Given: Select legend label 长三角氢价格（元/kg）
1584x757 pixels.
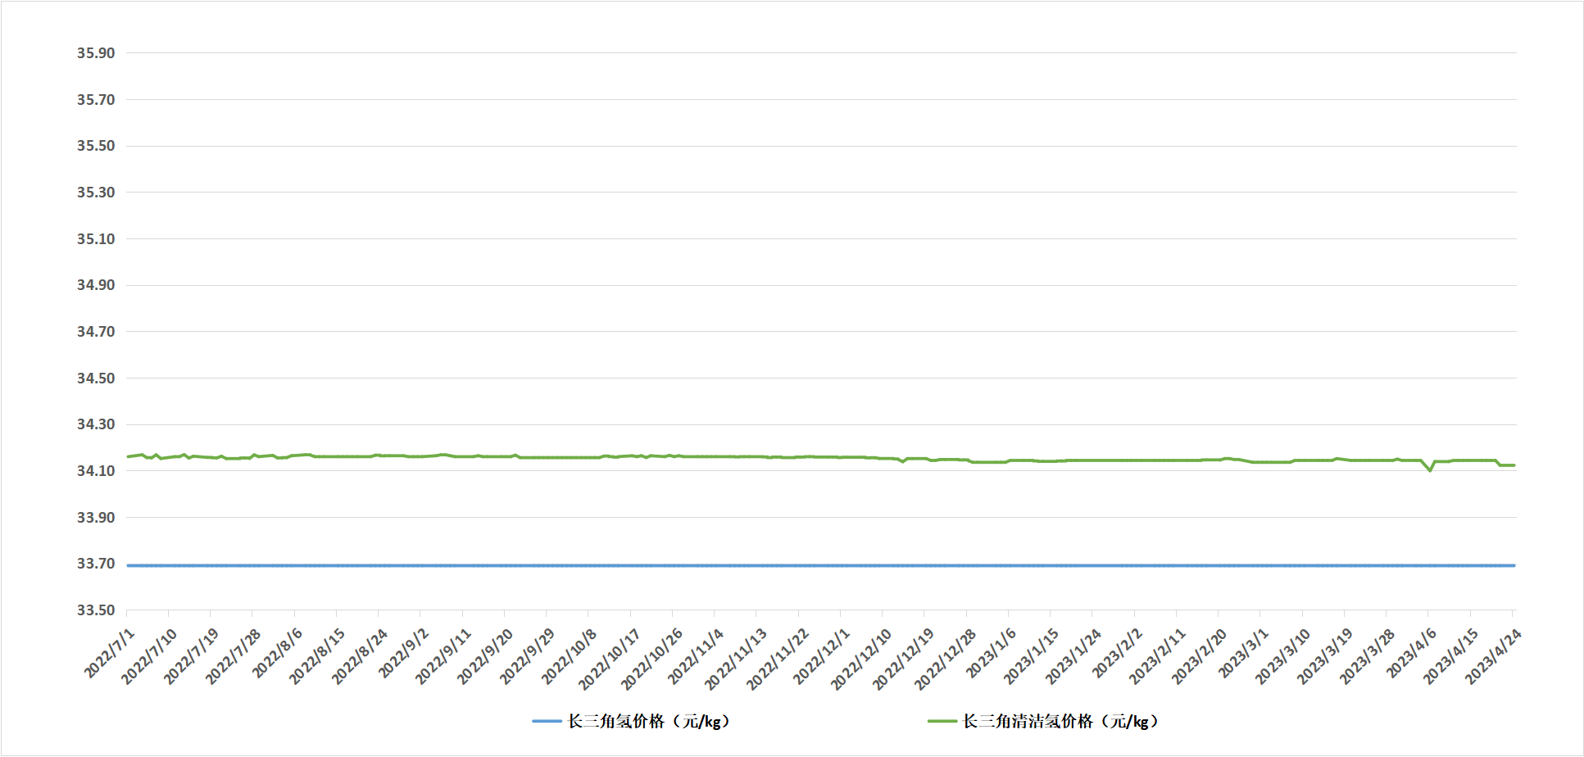Looking at the screenshot, I should pos(648,721).
